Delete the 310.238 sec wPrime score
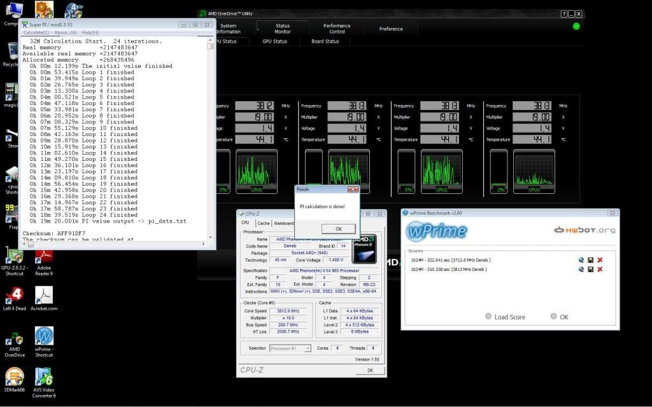This screenshot has width=652, height=407. click(x=600, y=269)
